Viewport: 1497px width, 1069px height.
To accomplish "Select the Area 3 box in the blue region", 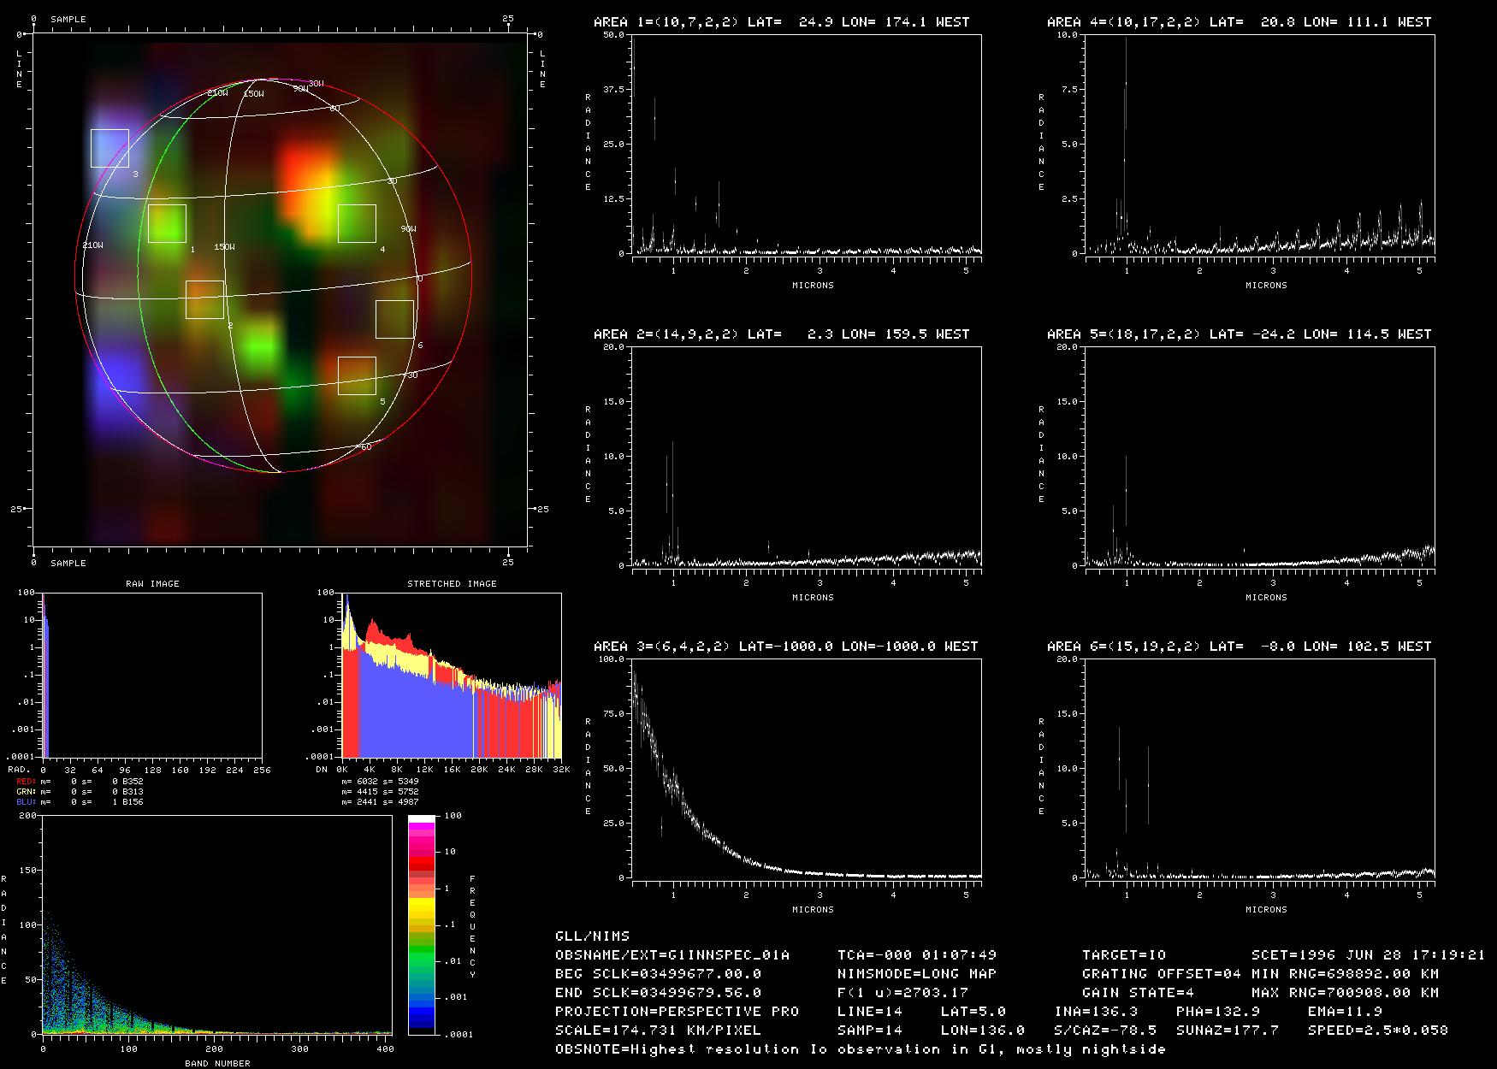I will click(109, 148).
